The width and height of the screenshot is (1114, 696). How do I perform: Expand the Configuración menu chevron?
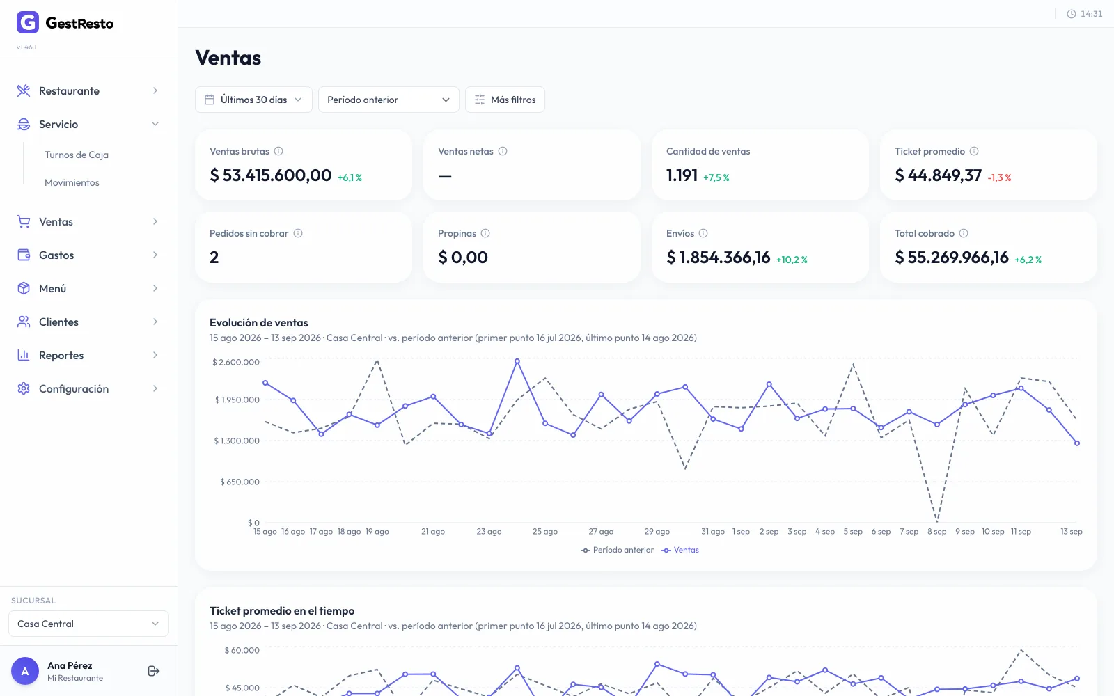tap(155, 388)
